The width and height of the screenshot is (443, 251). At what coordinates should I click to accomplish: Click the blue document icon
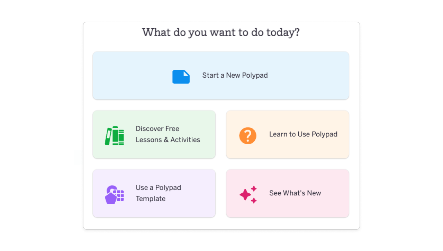tap(181, 77)
